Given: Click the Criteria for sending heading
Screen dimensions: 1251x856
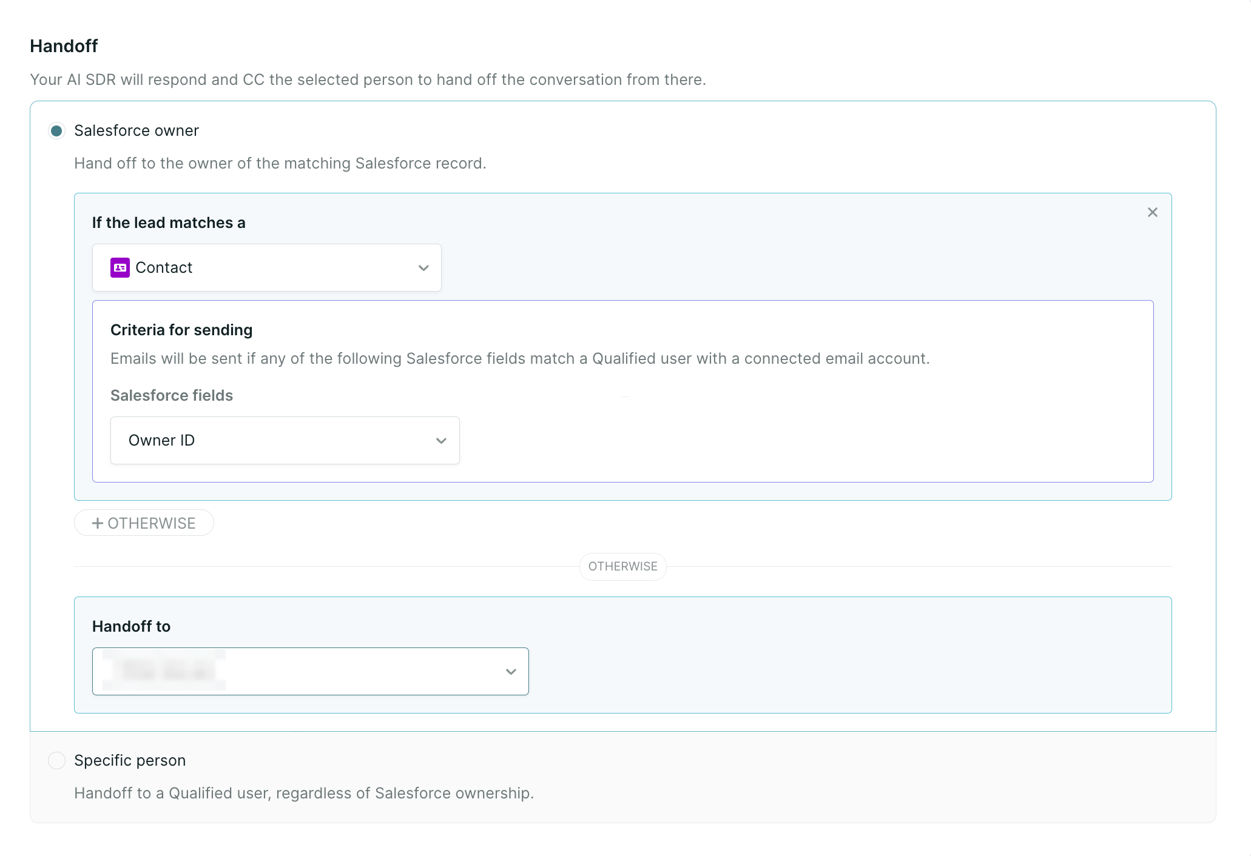Looking at the screenshot, I should 181,330.
